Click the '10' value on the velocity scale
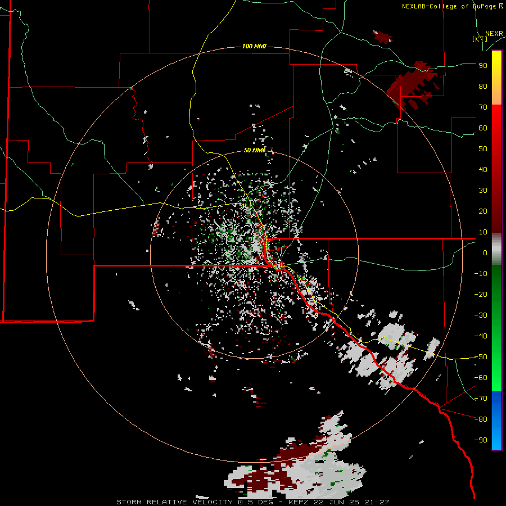 (x=483, y=232)
